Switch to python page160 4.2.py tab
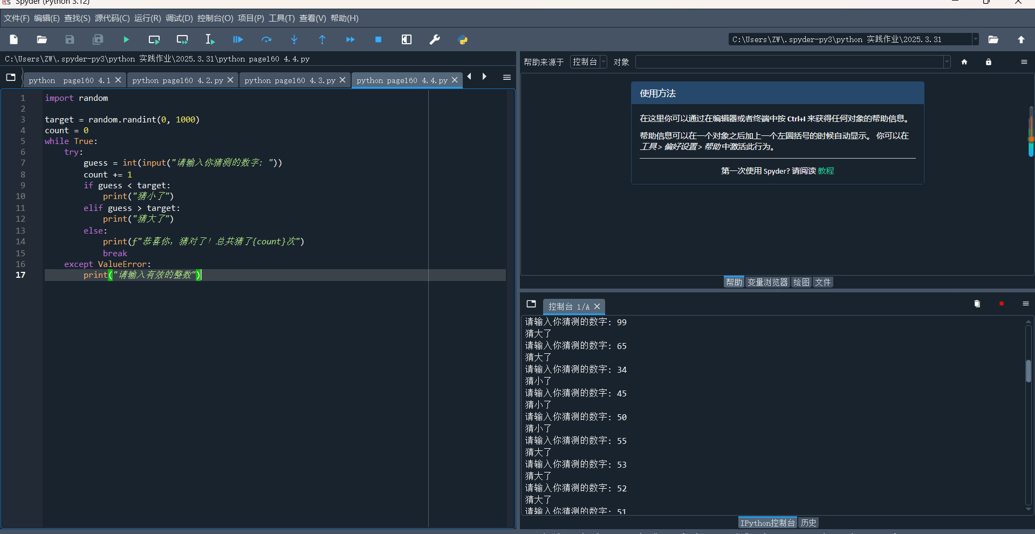The height and width of the screenshot is (534, 1035). (177, 80)
